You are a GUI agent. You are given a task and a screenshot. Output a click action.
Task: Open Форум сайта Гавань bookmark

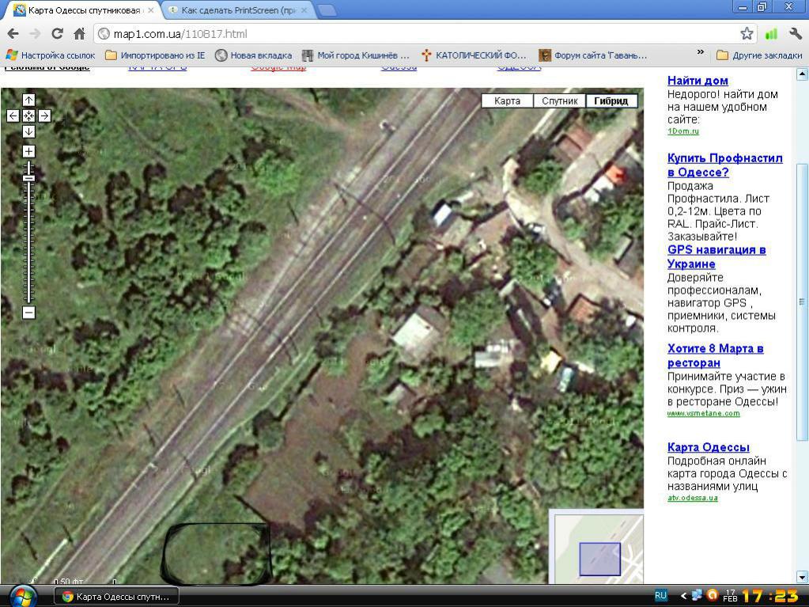pyautogui.click(x=593, y=55)
